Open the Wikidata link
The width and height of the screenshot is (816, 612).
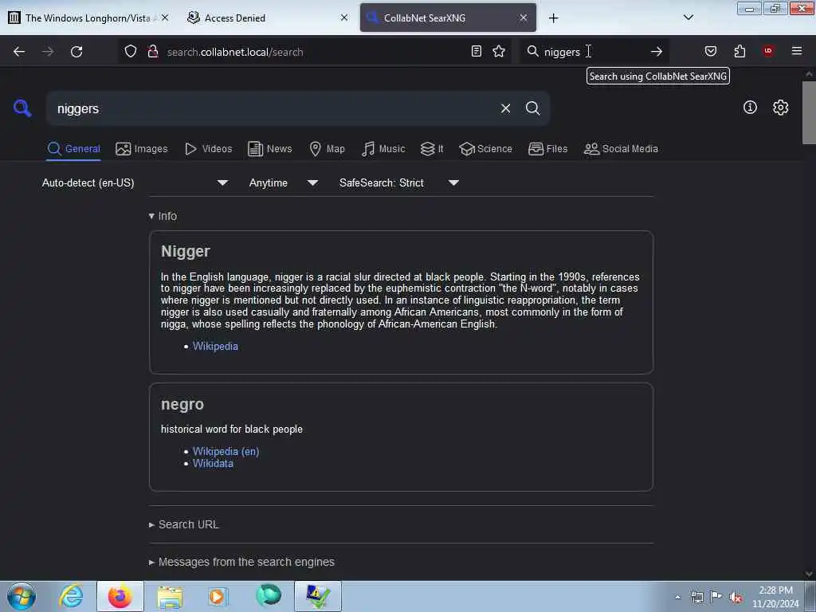coord(213,463)
